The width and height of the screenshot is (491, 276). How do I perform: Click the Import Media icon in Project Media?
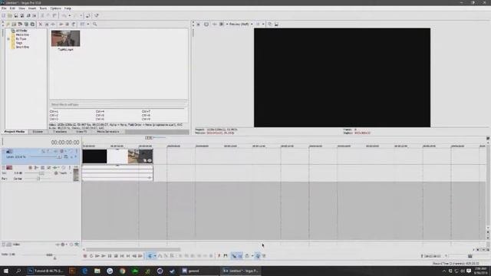point(8,24)
